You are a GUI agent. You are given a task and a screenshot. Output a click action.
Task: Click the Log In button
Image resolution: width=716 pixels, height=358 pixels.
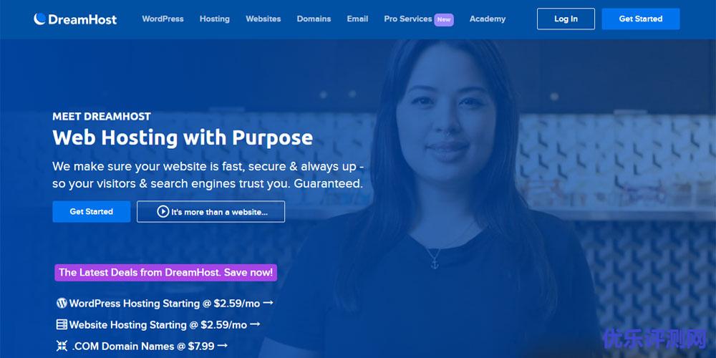point(566,19)
